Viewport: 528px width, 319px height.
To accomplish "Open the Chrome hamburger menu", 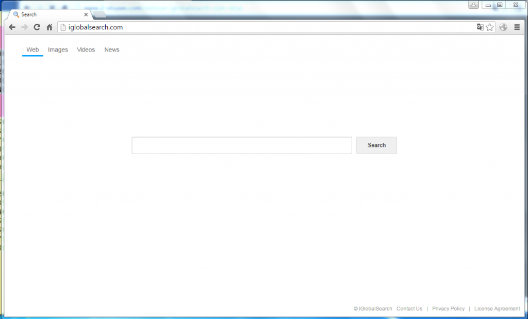I will (x=517, y=27).
